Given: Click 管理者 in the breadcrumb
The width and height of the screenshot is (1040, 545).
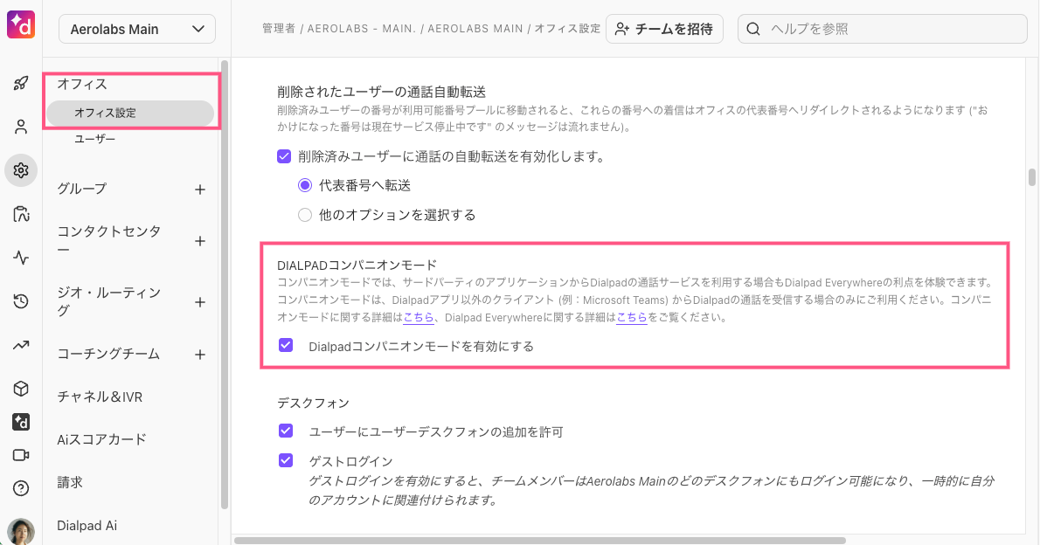Looking at the screenshot, I should coord(279,29).
